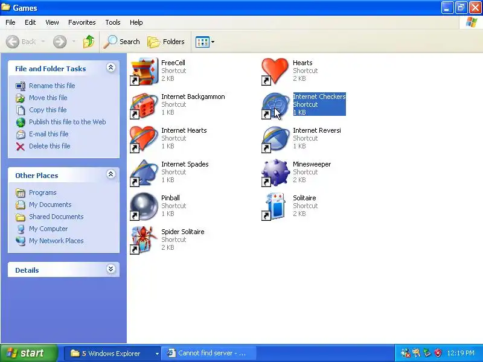Click the Forward navigation button
The width and height of the screenshot is (483, 362).
click(x=60, y=42)
